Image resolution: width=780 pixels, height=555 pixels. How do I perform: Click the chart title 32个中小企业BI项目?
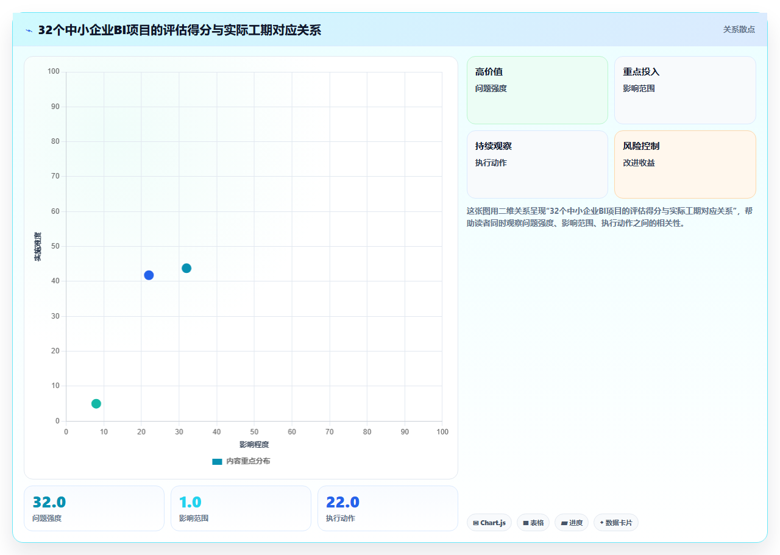[x=179, y=30]
